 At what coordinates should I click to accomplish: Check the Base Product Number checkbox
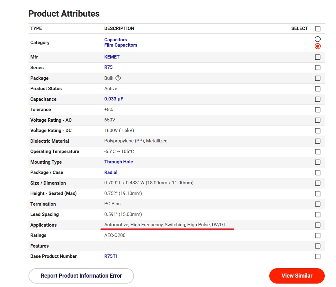tap(318, 257)
